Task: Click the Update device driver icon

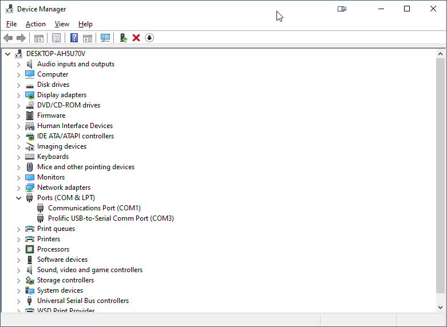Action: pos(124,38)
